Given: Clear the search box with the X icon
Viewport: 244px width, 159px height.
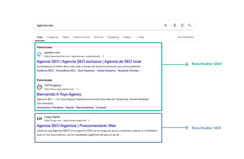Looking at the screenshot, I should (166, 25).
